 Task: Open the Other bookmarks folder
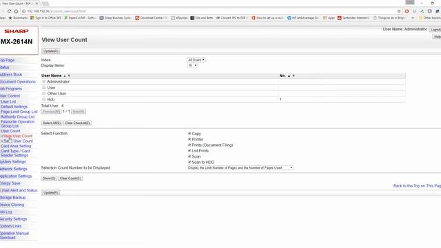(x=430, y=18)
